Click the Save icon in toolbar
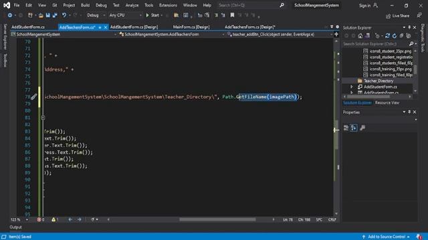The image size is (428, 240). tap(48, 15)
